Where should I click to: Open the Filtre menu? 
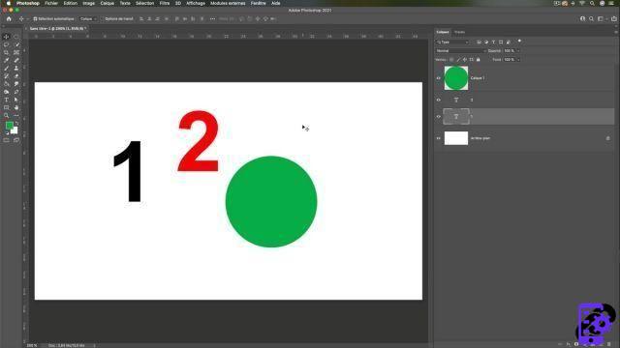(x=165, y=3)
